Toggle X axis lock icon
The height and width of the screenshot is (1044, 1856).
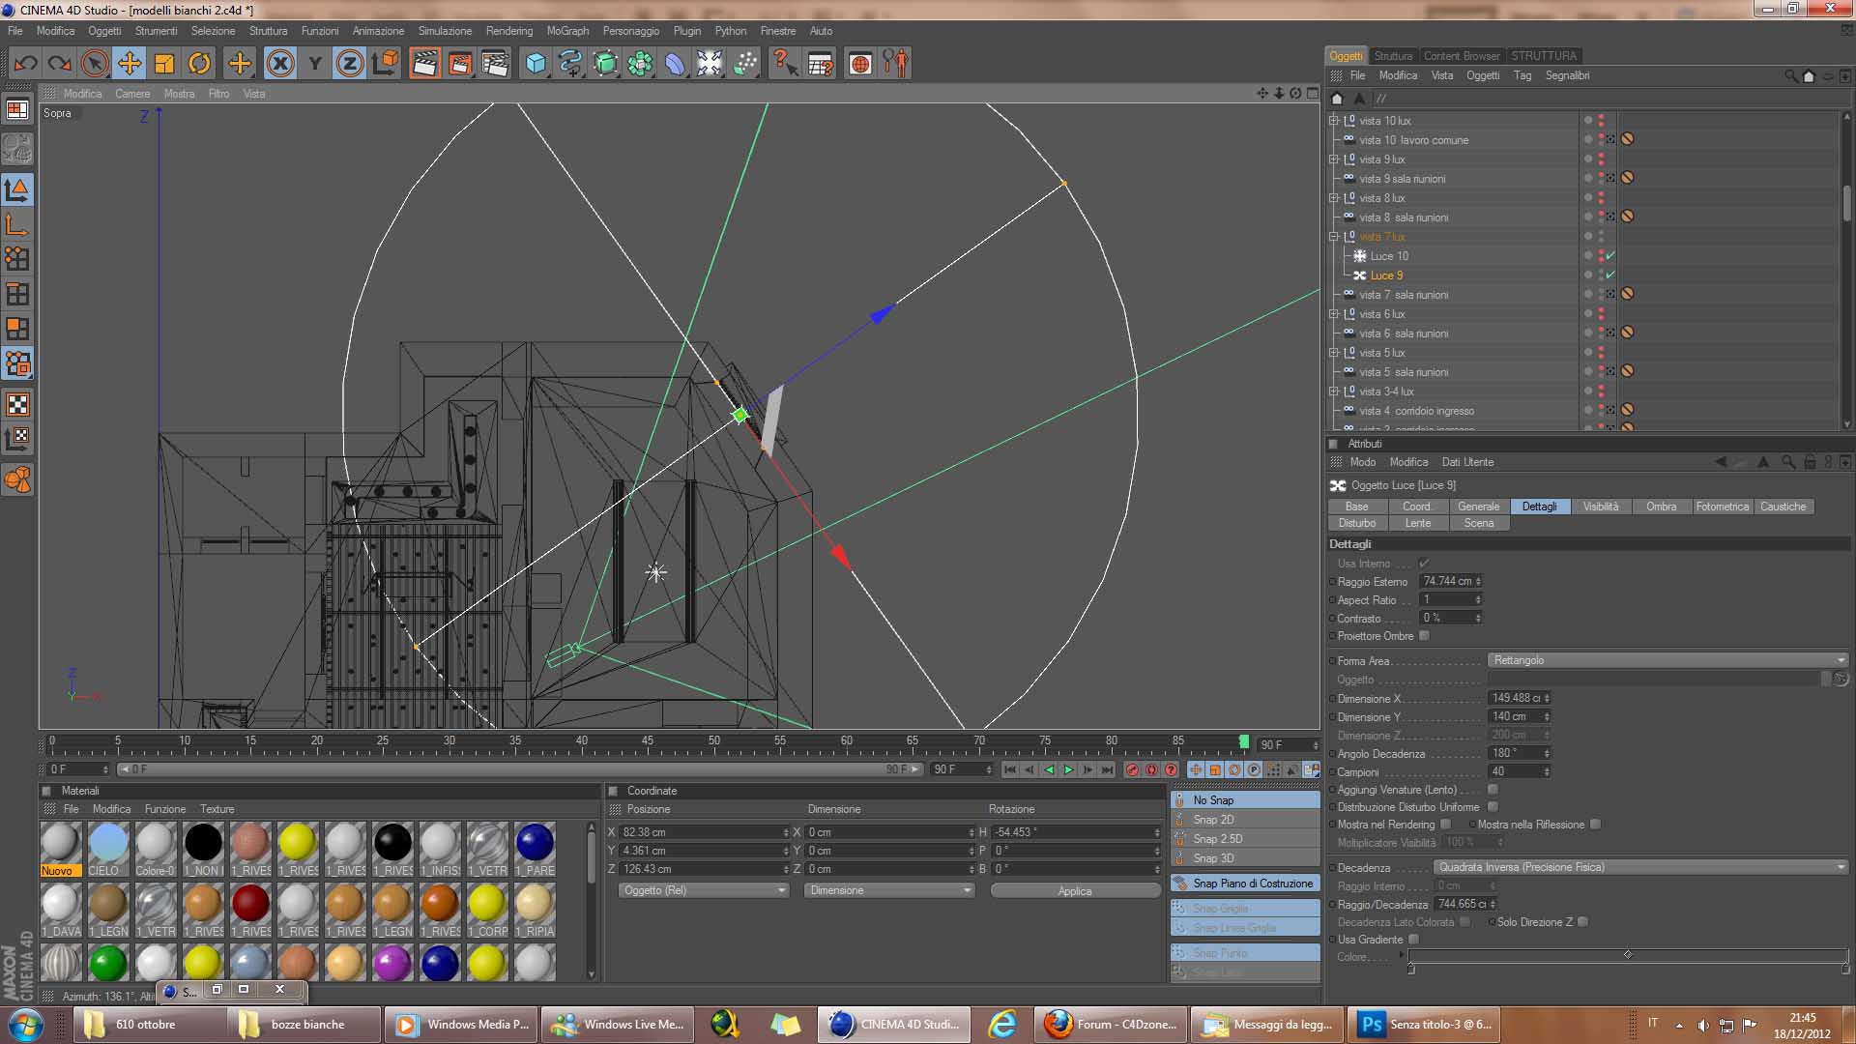pos(280,64)
